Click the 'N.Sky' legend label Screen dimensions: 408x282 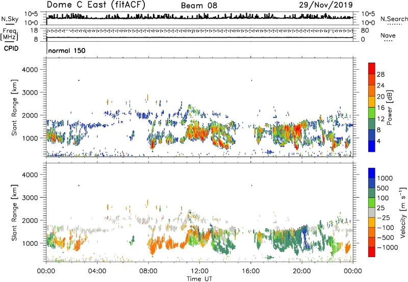(x=10, y=19)
